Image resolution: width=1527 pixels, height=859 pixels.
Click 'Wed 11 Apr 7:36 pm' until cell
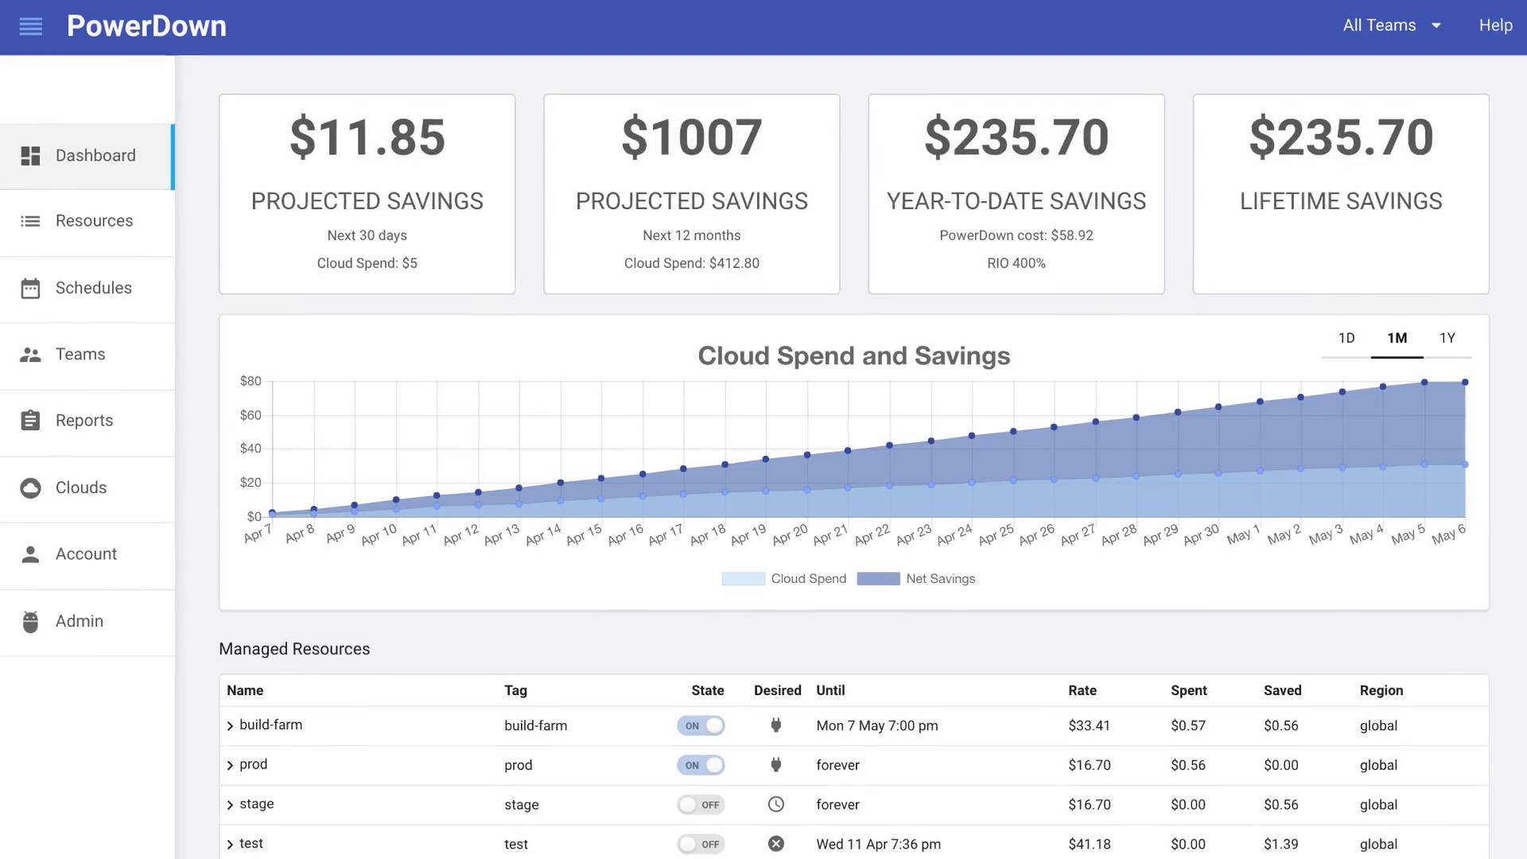pos(878,844)
